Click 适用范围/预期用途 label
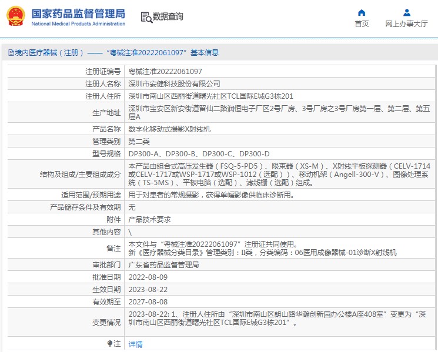The height and width of the screenshot is (352, 438). tap(91, 195)
